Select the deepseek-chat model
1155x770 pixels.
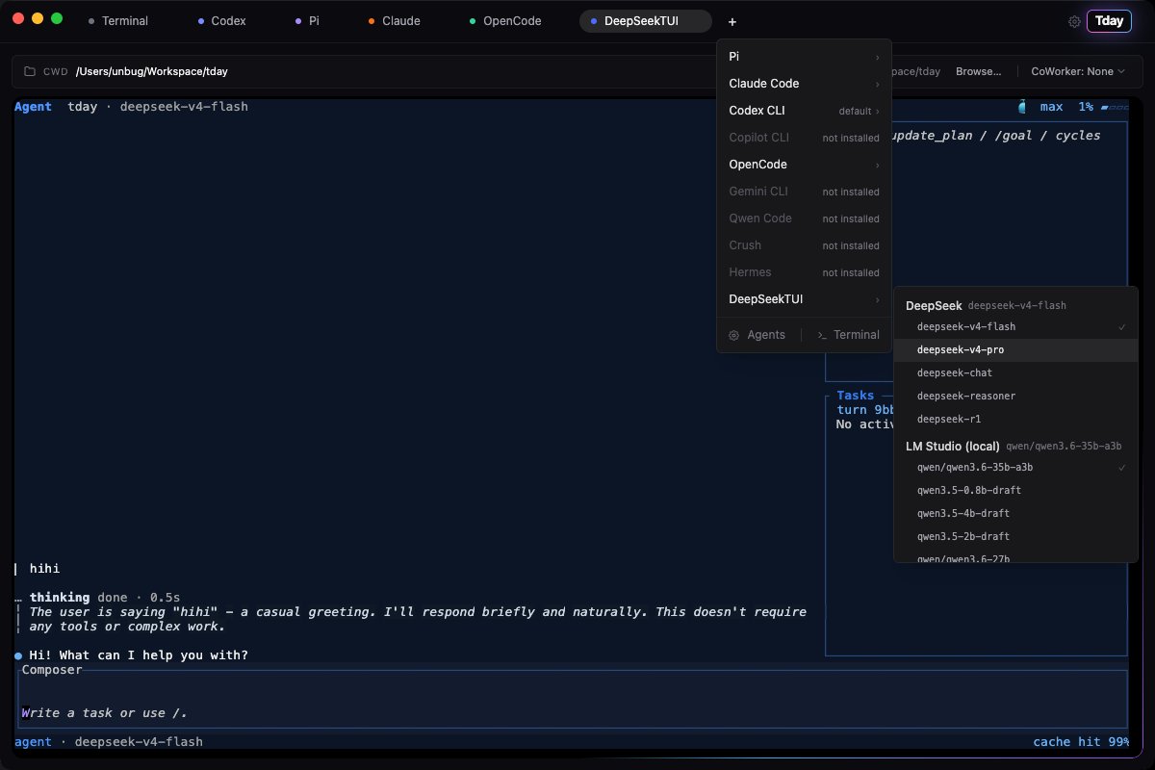[x=1015, y=372]
